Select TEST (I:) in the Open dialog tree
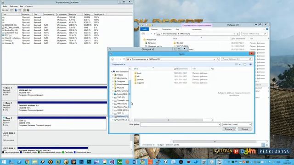 click(x=120, y=113)
